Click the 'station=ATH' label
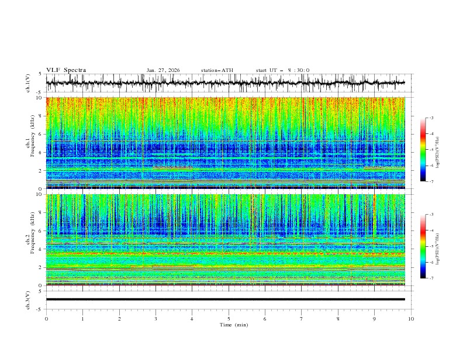463x358 pixels. 217,70
